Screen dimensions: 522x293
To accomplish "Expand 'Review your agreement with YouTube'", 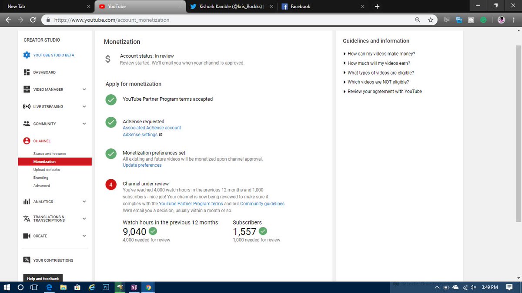I will pyautogui.click(x=382, y=92).
